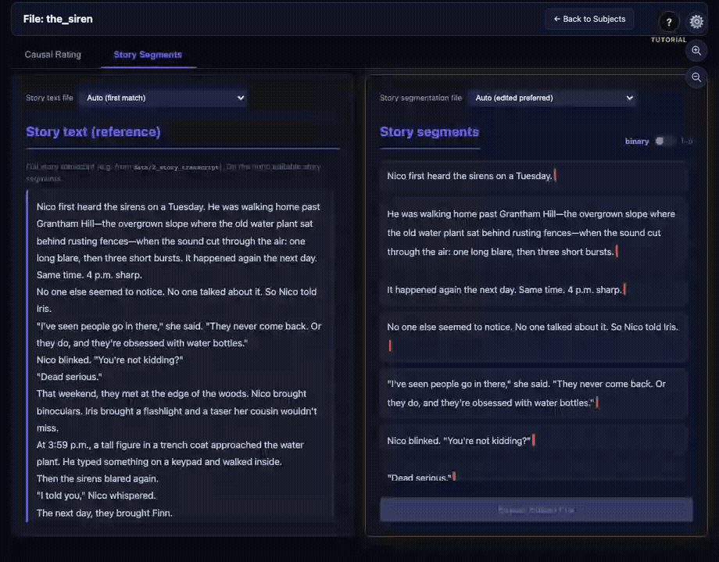Click the zoom in magnifier icon

[x=696, y=51]
